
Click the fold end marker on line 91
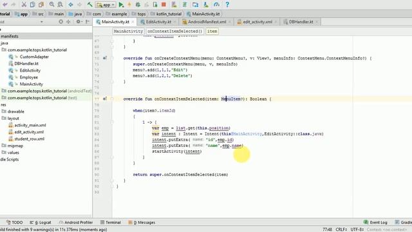pos(112,180)
